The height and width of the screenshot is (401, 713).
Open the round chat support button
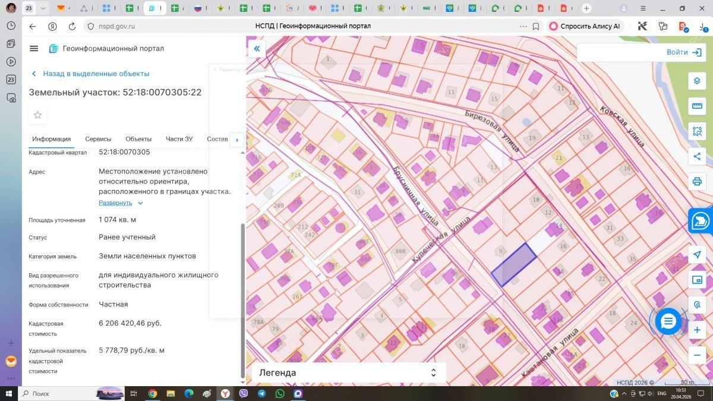pyautogui.click(x=668, y=321)
